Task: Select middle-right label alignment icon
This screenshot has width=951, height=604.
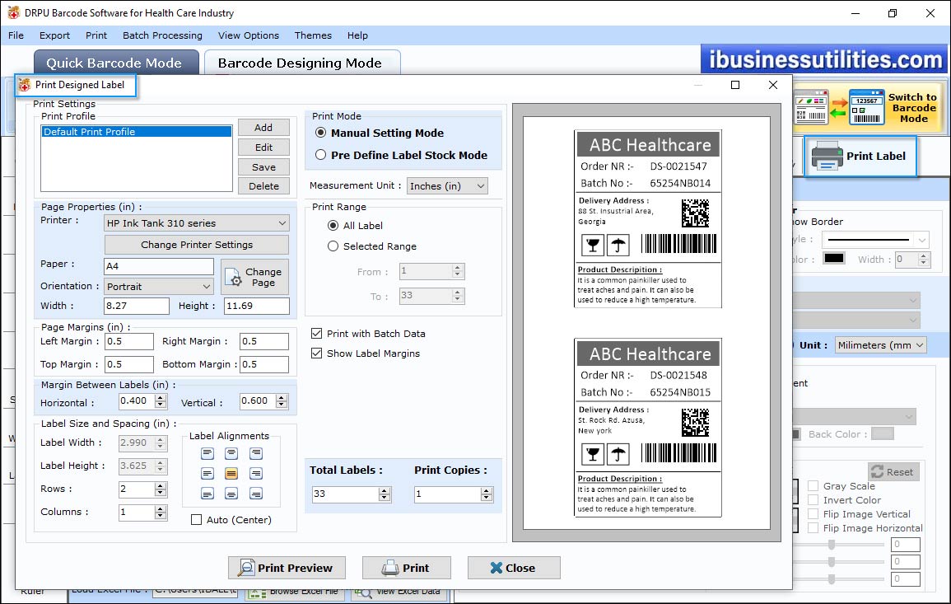Action: tap(256, 474)
